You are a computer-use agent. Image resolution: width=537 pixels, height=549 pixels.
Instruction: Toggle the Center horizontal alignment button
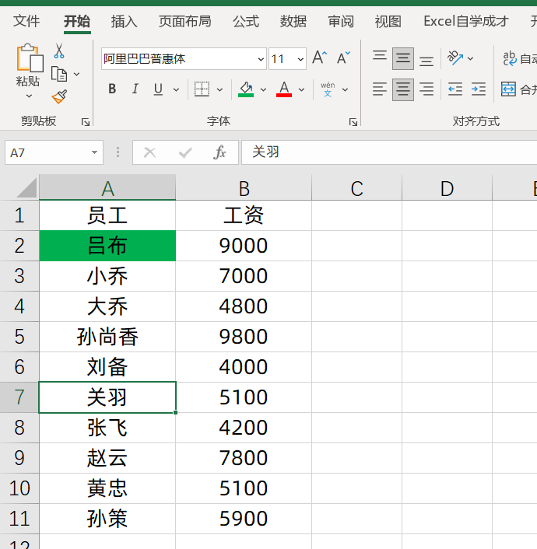click(403, 89)
